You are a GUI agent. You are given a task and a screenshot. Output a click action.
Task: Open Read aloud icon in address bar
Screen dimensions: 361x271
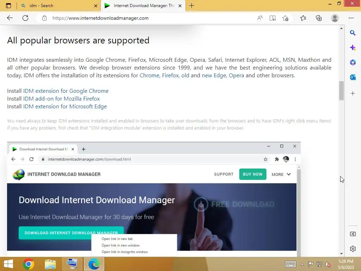click(x=260, y=18)
